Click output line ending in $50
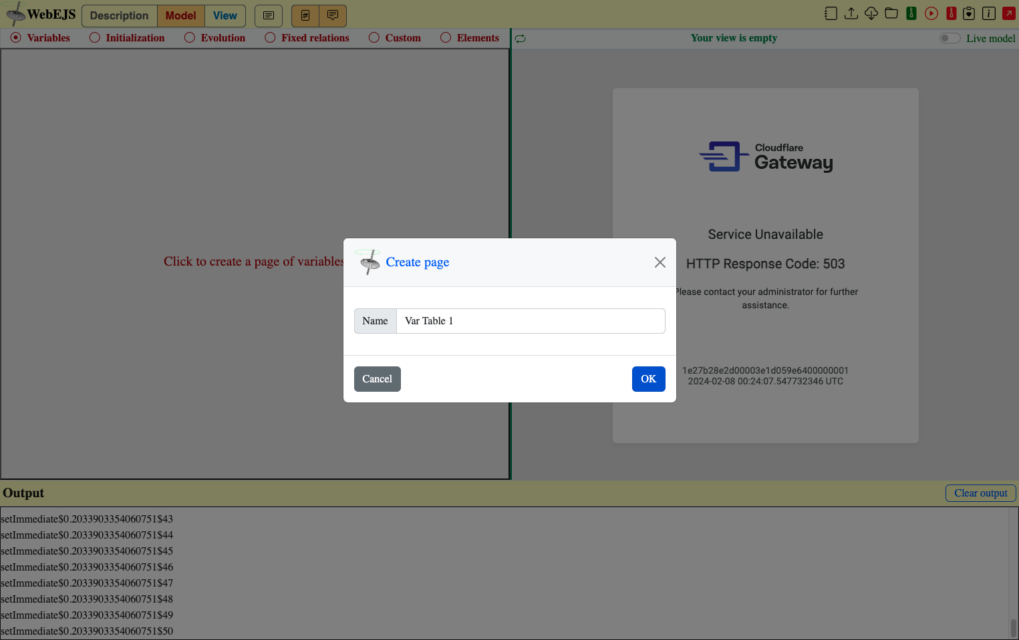The image size is (1019, 640). [87, 631]
